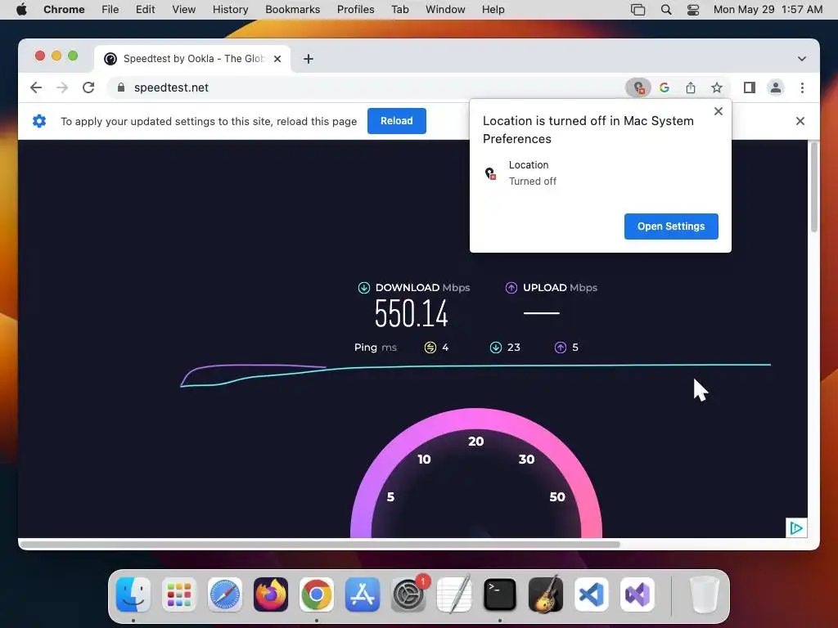The width and height of the screenshot is (838, 628).
Task: Open TextEdit from the Dock
Action: tap(454, 594)
